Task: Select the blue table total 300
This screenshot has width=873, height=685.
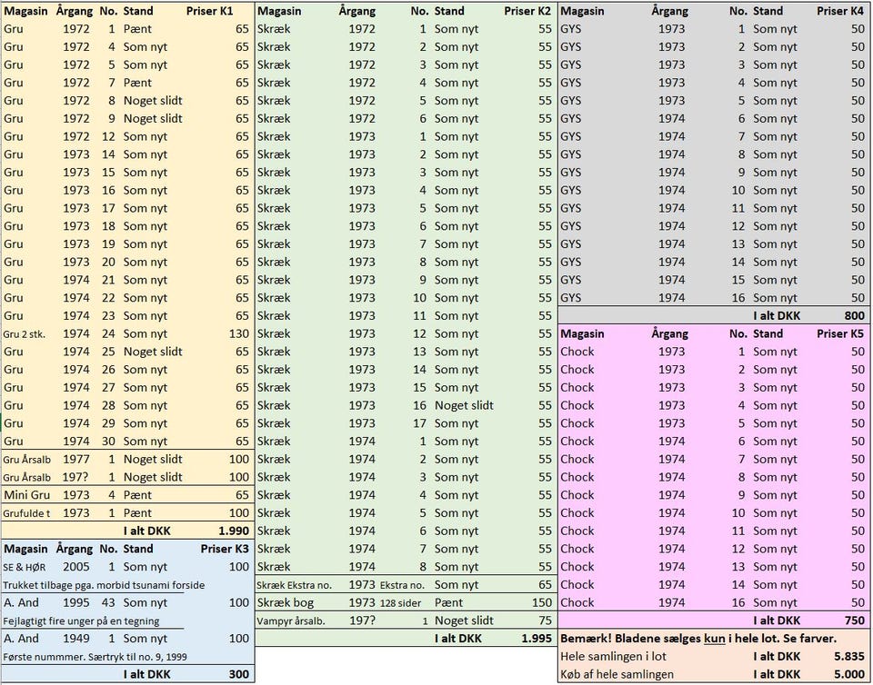Action: (x=239, y=674)
